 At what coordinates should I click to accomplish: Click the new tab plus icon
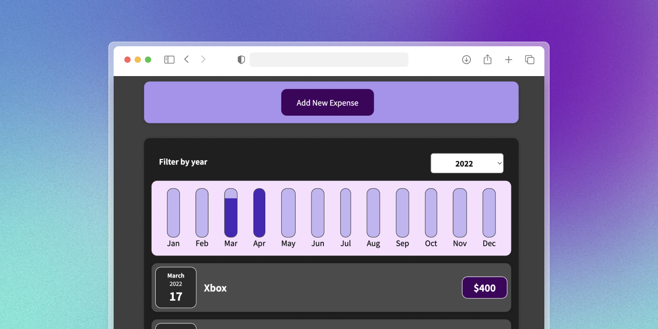[508, 59]
